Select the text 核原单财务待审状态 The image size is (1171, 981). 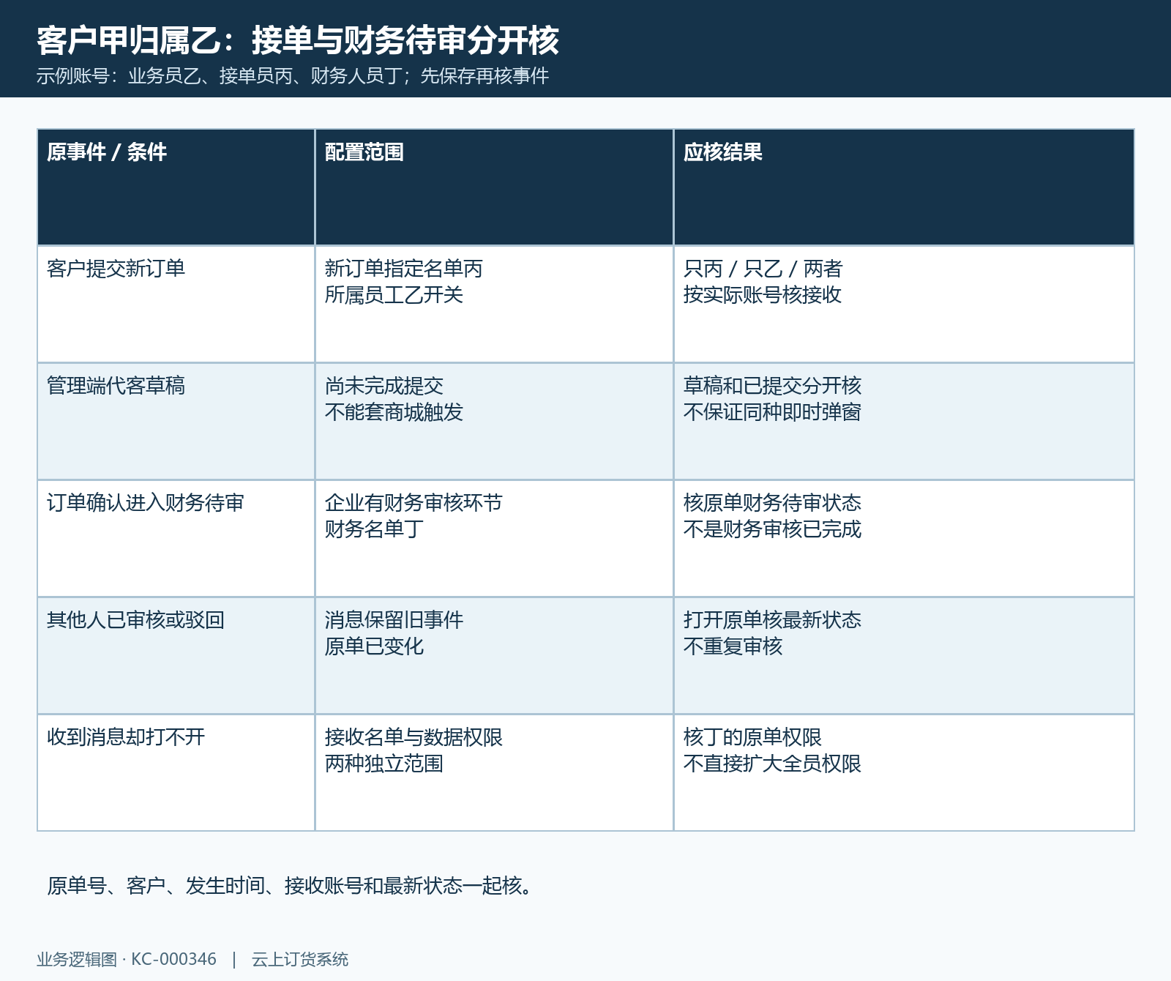click(773, 503)
